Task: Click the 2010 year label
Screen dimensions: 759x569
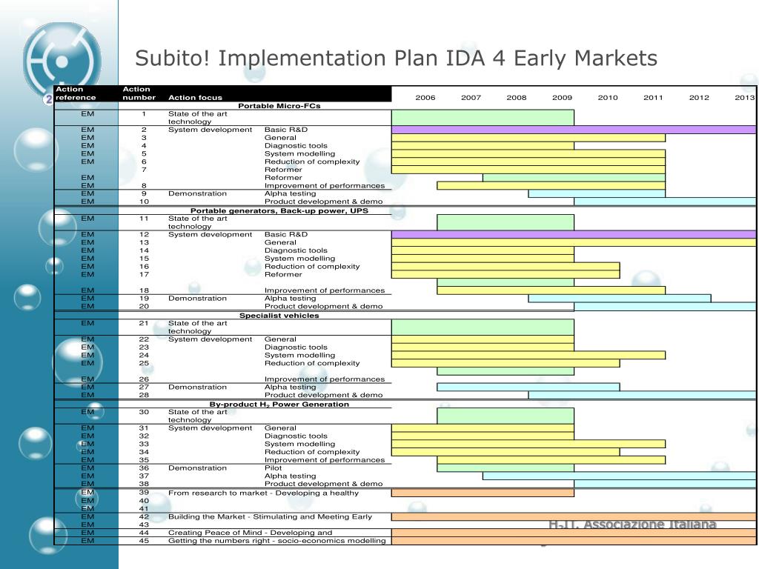Action: point(608,98)
